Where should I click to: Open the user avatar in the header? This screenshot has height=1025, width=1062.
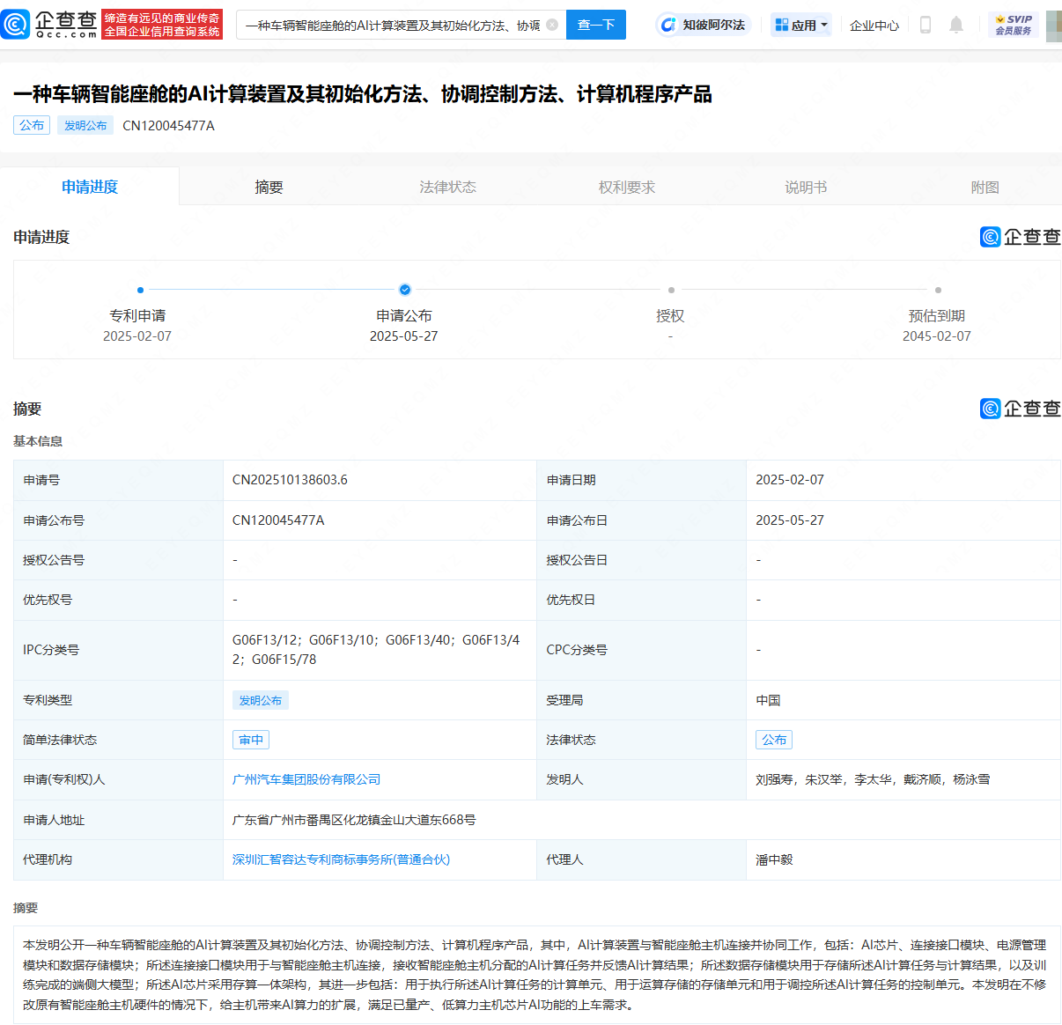click(1054, 25)
